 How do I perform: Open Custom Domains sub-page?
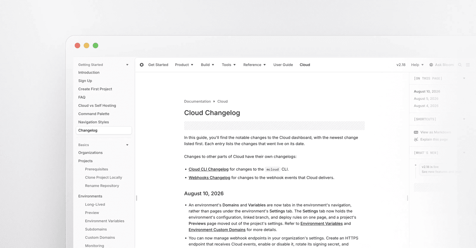[x=100, y=238]
